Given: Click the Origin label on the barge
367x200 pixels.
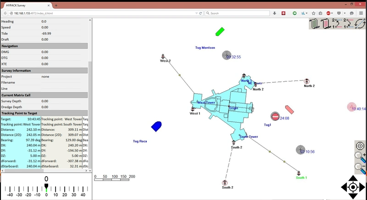Looking at the screenshot, I should pyautogui.click(x=234, y=108).
